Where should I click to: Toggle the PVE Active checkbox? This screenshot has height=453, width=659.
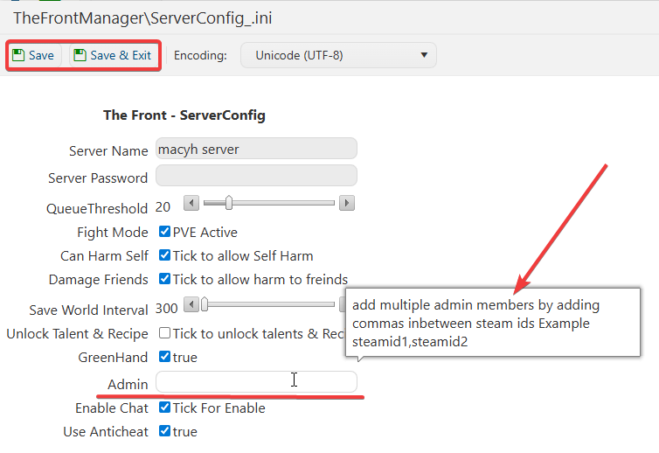[x=164, y=232]
